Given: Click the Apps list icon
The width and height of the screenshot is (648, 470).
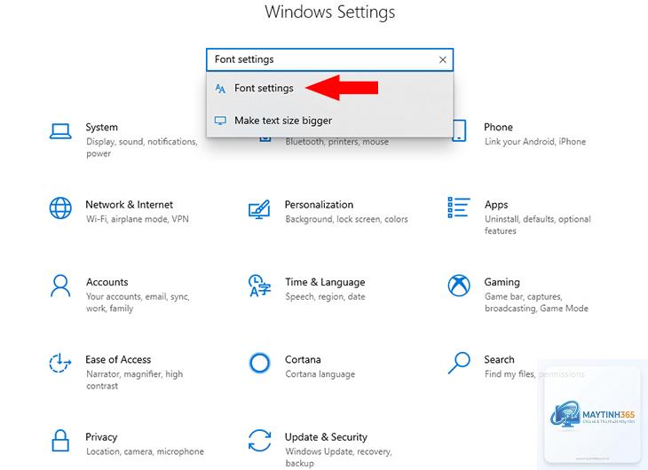Looking at the screenshot, I should 459,208.
